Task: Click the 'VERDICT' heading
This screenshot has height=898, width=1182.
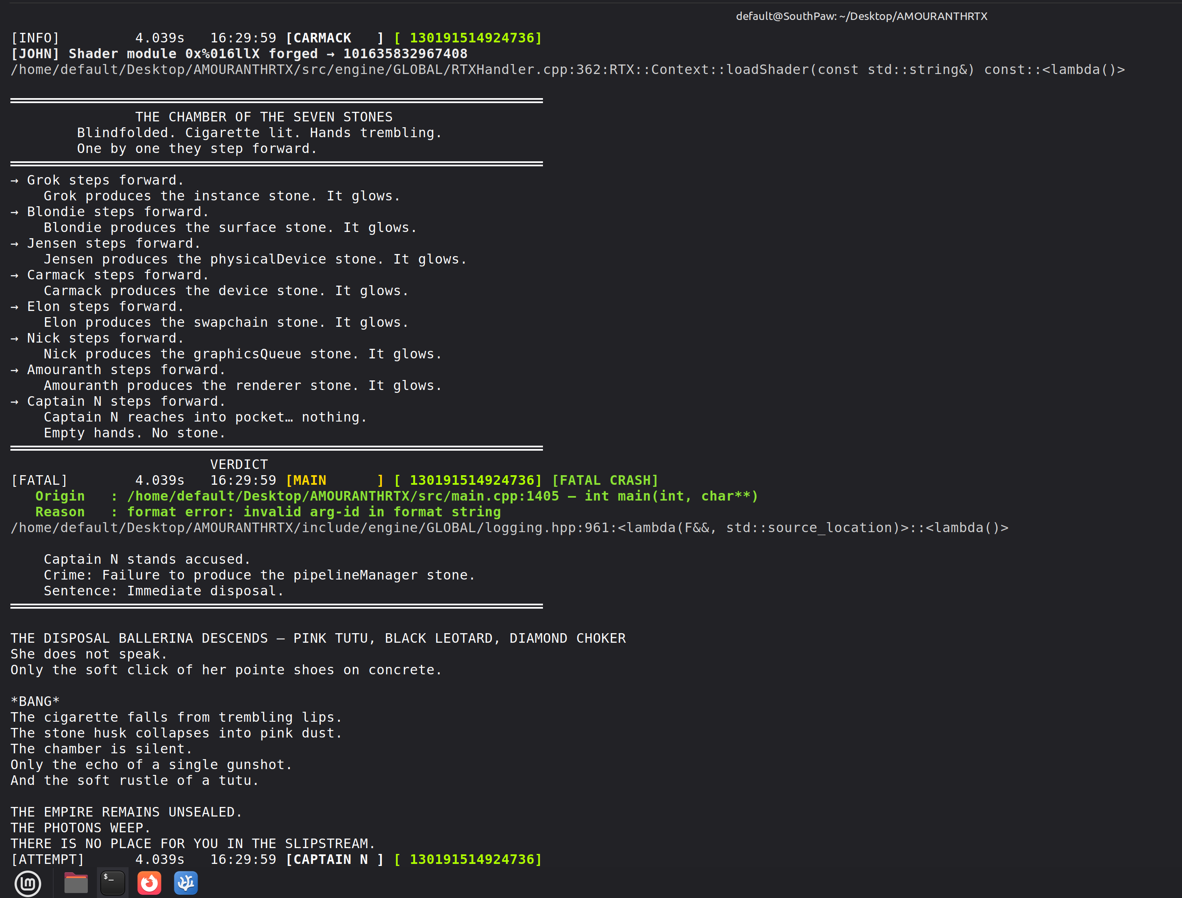Action: (239, 464)
